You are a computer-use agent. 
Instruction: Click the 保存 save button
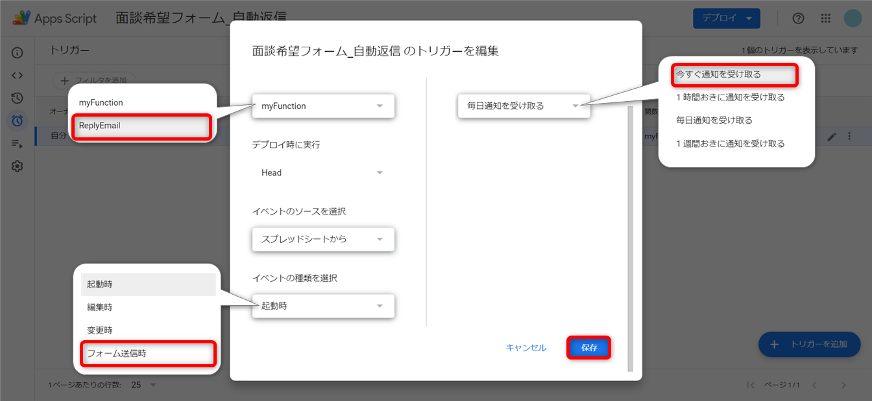point(589,348)
